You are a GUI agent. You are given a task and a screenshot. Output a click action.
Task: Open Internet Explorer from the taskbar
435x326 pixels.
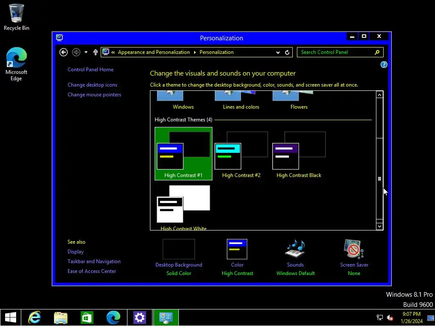point(34,318)
